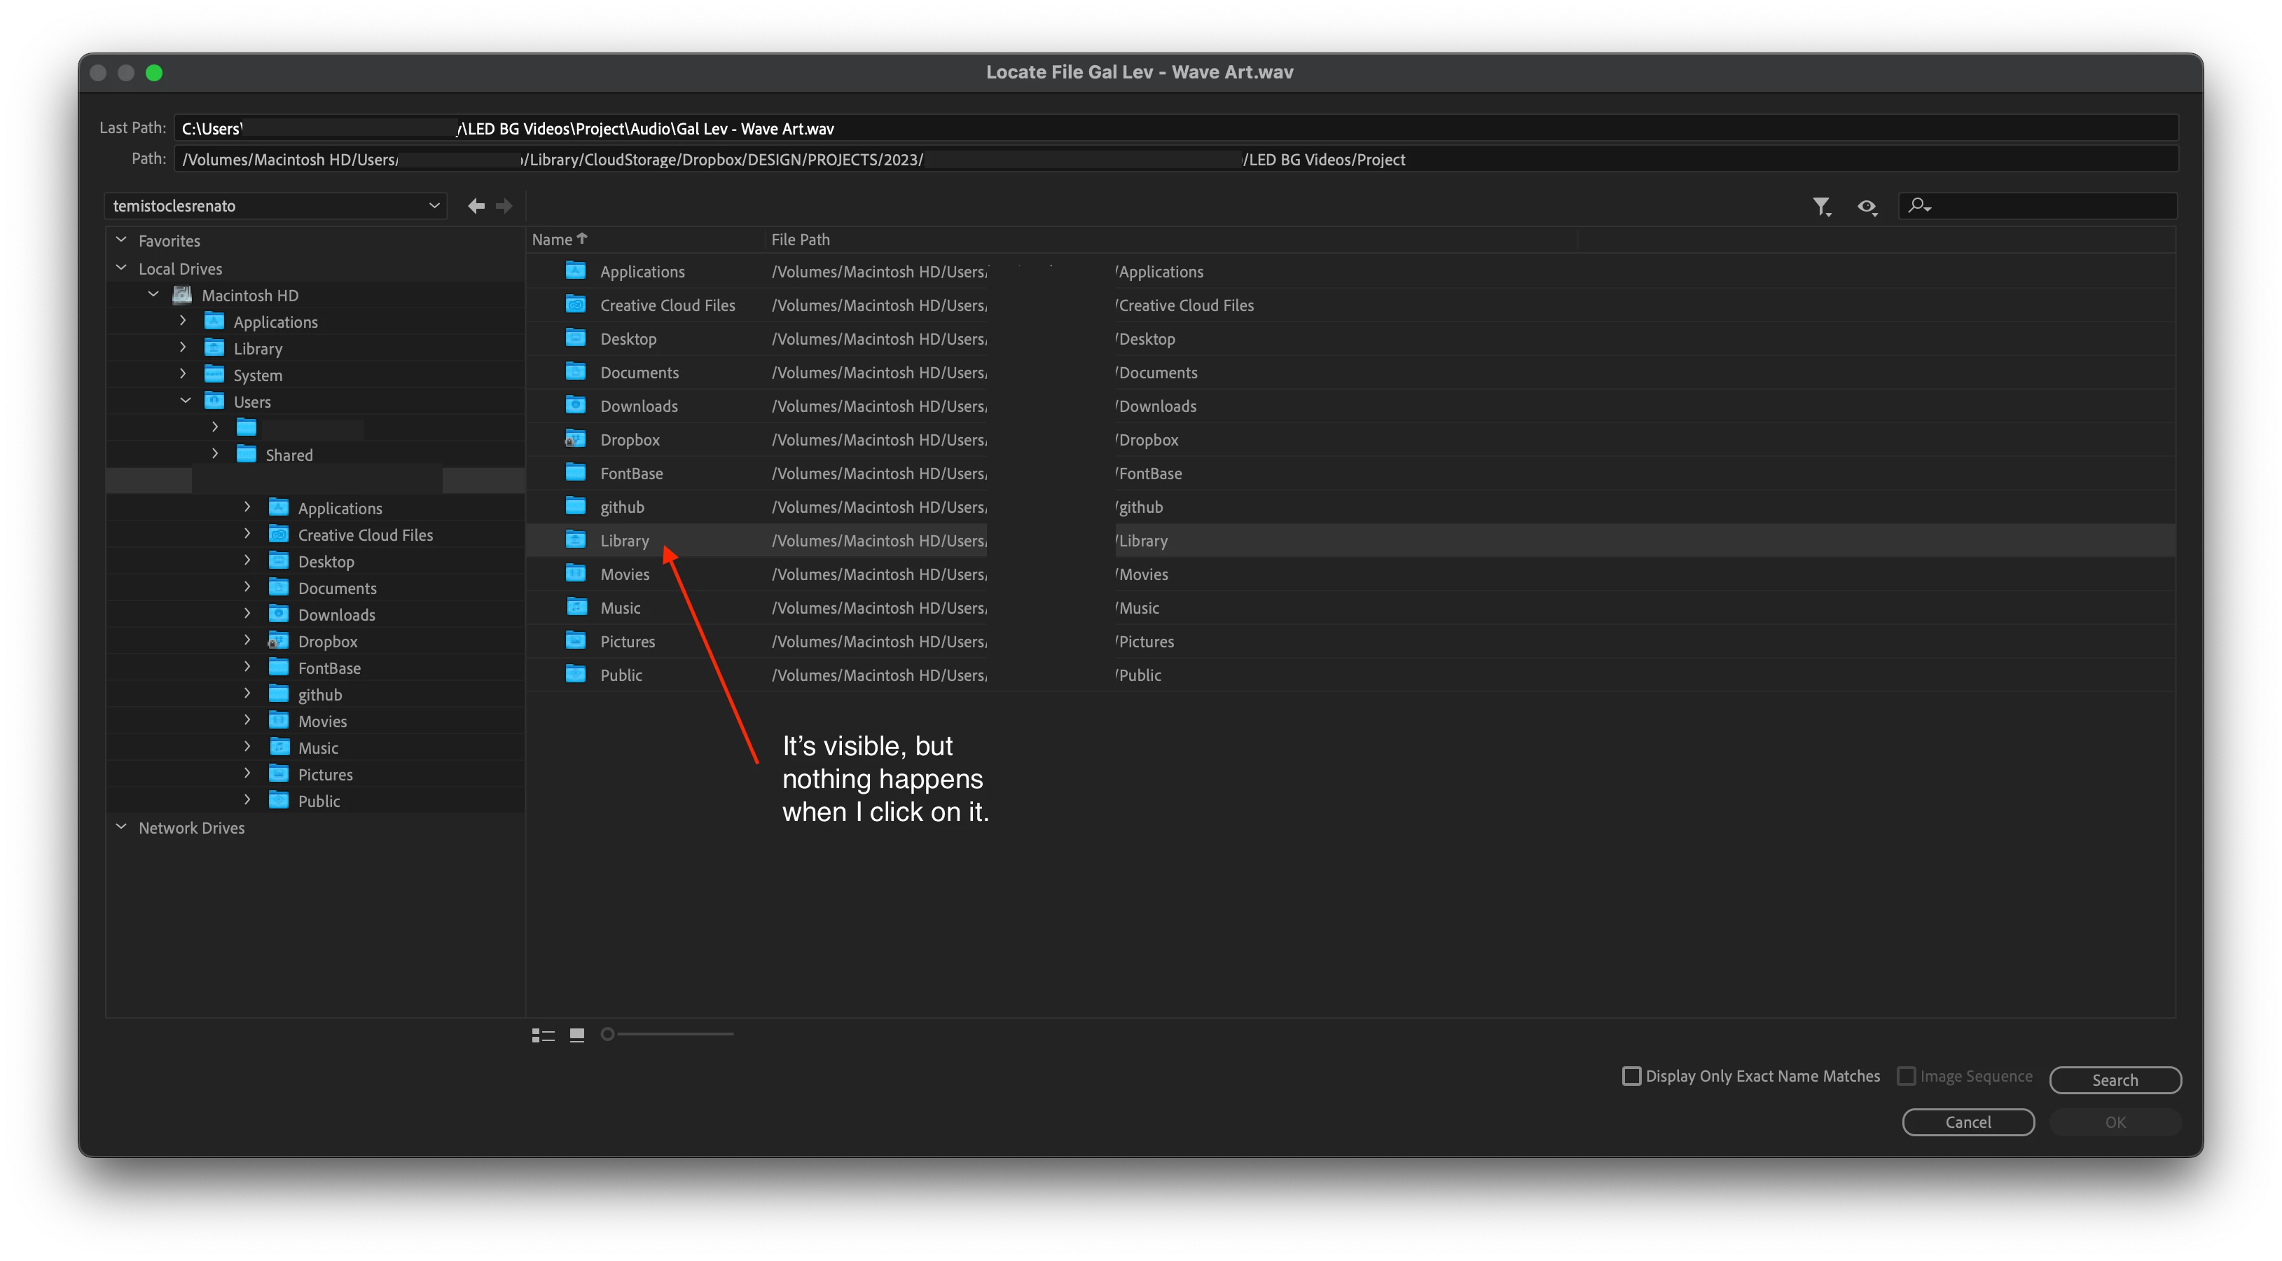The image size is (2282, 1261).
Task: Expand the System folder in tree
Action: 184,374
